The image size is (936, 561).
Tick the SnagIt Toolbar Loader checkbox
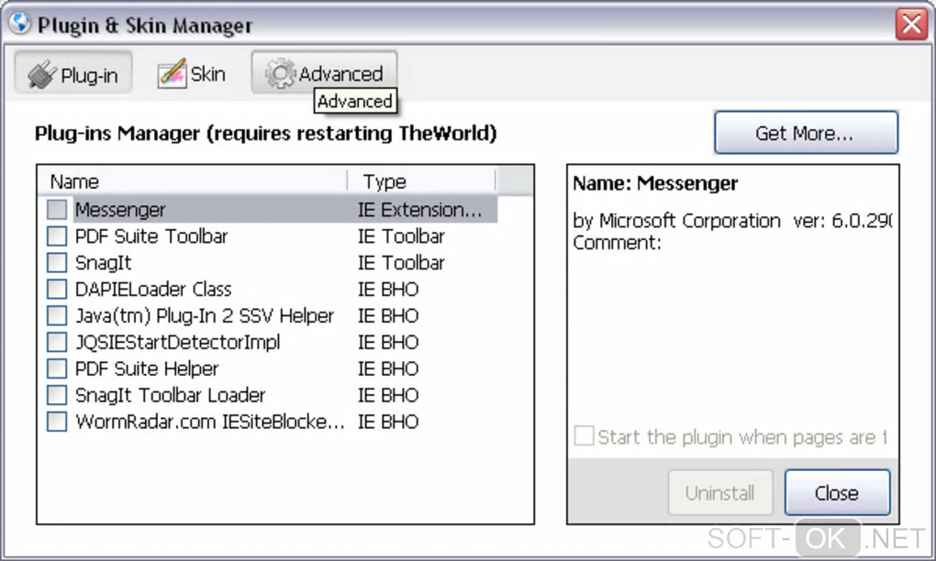click(x=57, y=395)
